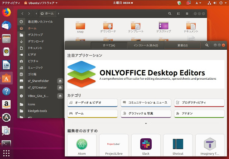The height and width of the screenshot is (159, 229).
Task: Click the shield security tray icon
Action: point(179,3)
